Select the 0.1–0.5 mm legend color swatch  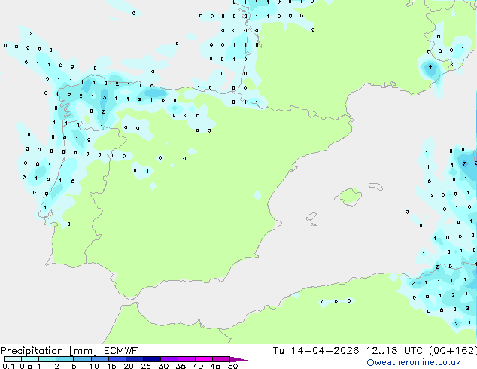13,359
